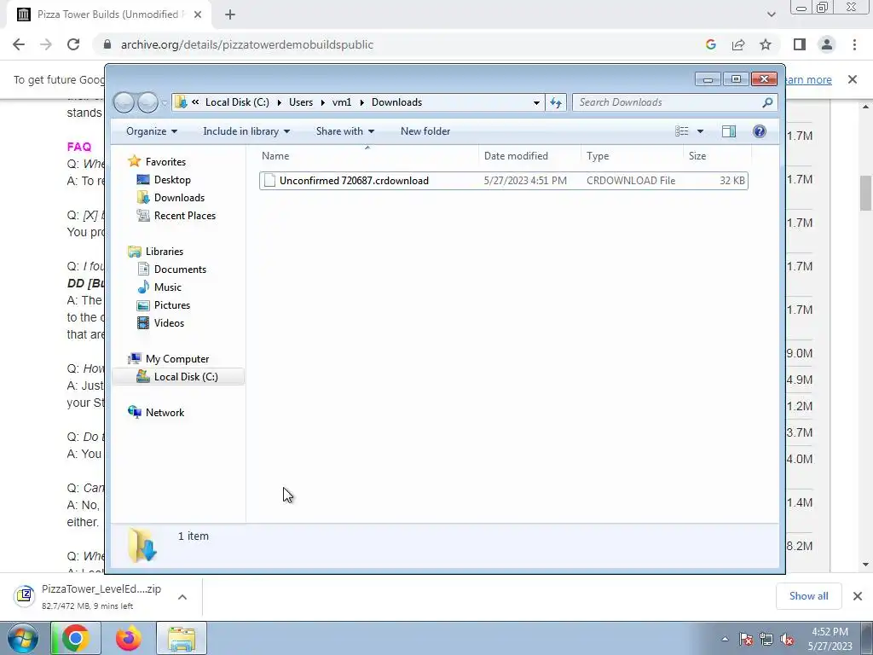This screenshot has height=655, width=873.
Task: Open the Share with dropdown
Action: pos(344,131)
